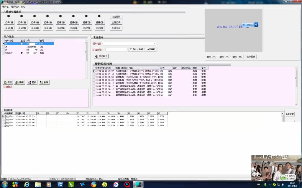This screenshot has height=188, width=302.
Task: Click the 终端ID号 input field
Action: pos(116,49)
